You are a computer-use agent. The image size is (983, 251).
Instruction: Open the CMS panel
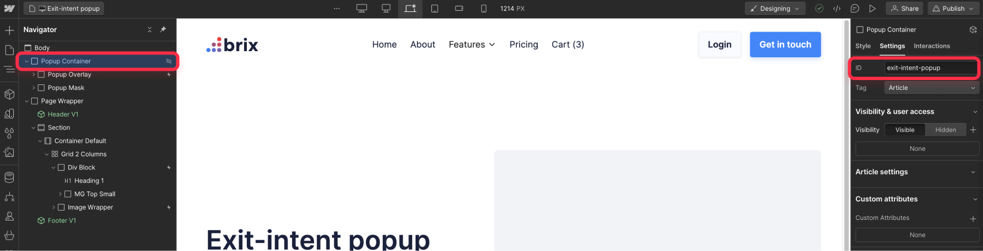[9, 177]
